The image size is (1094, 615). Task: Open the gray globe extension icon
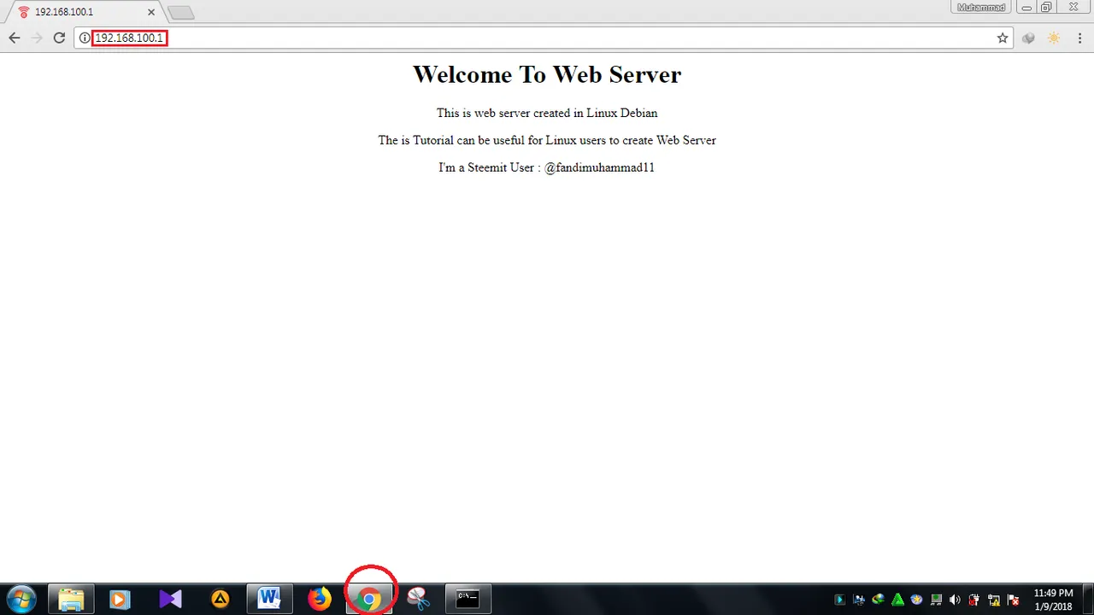tap(1029, 38)
